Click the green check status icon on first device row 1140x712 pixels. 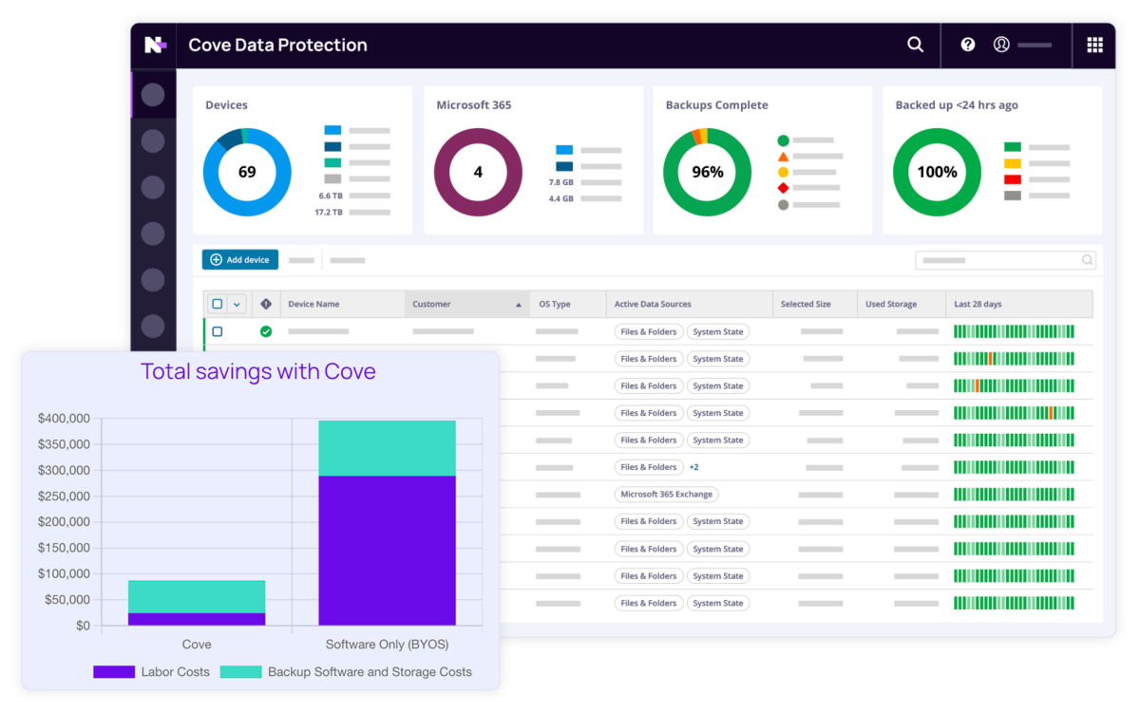266,330
